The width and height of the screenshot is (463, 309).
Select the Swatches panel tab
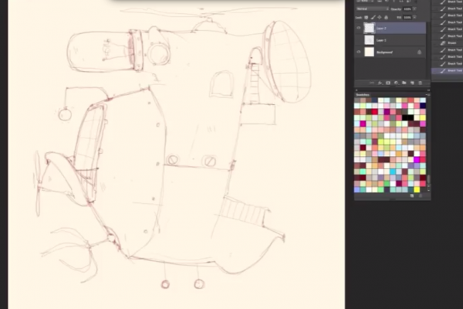coord(363,94)
